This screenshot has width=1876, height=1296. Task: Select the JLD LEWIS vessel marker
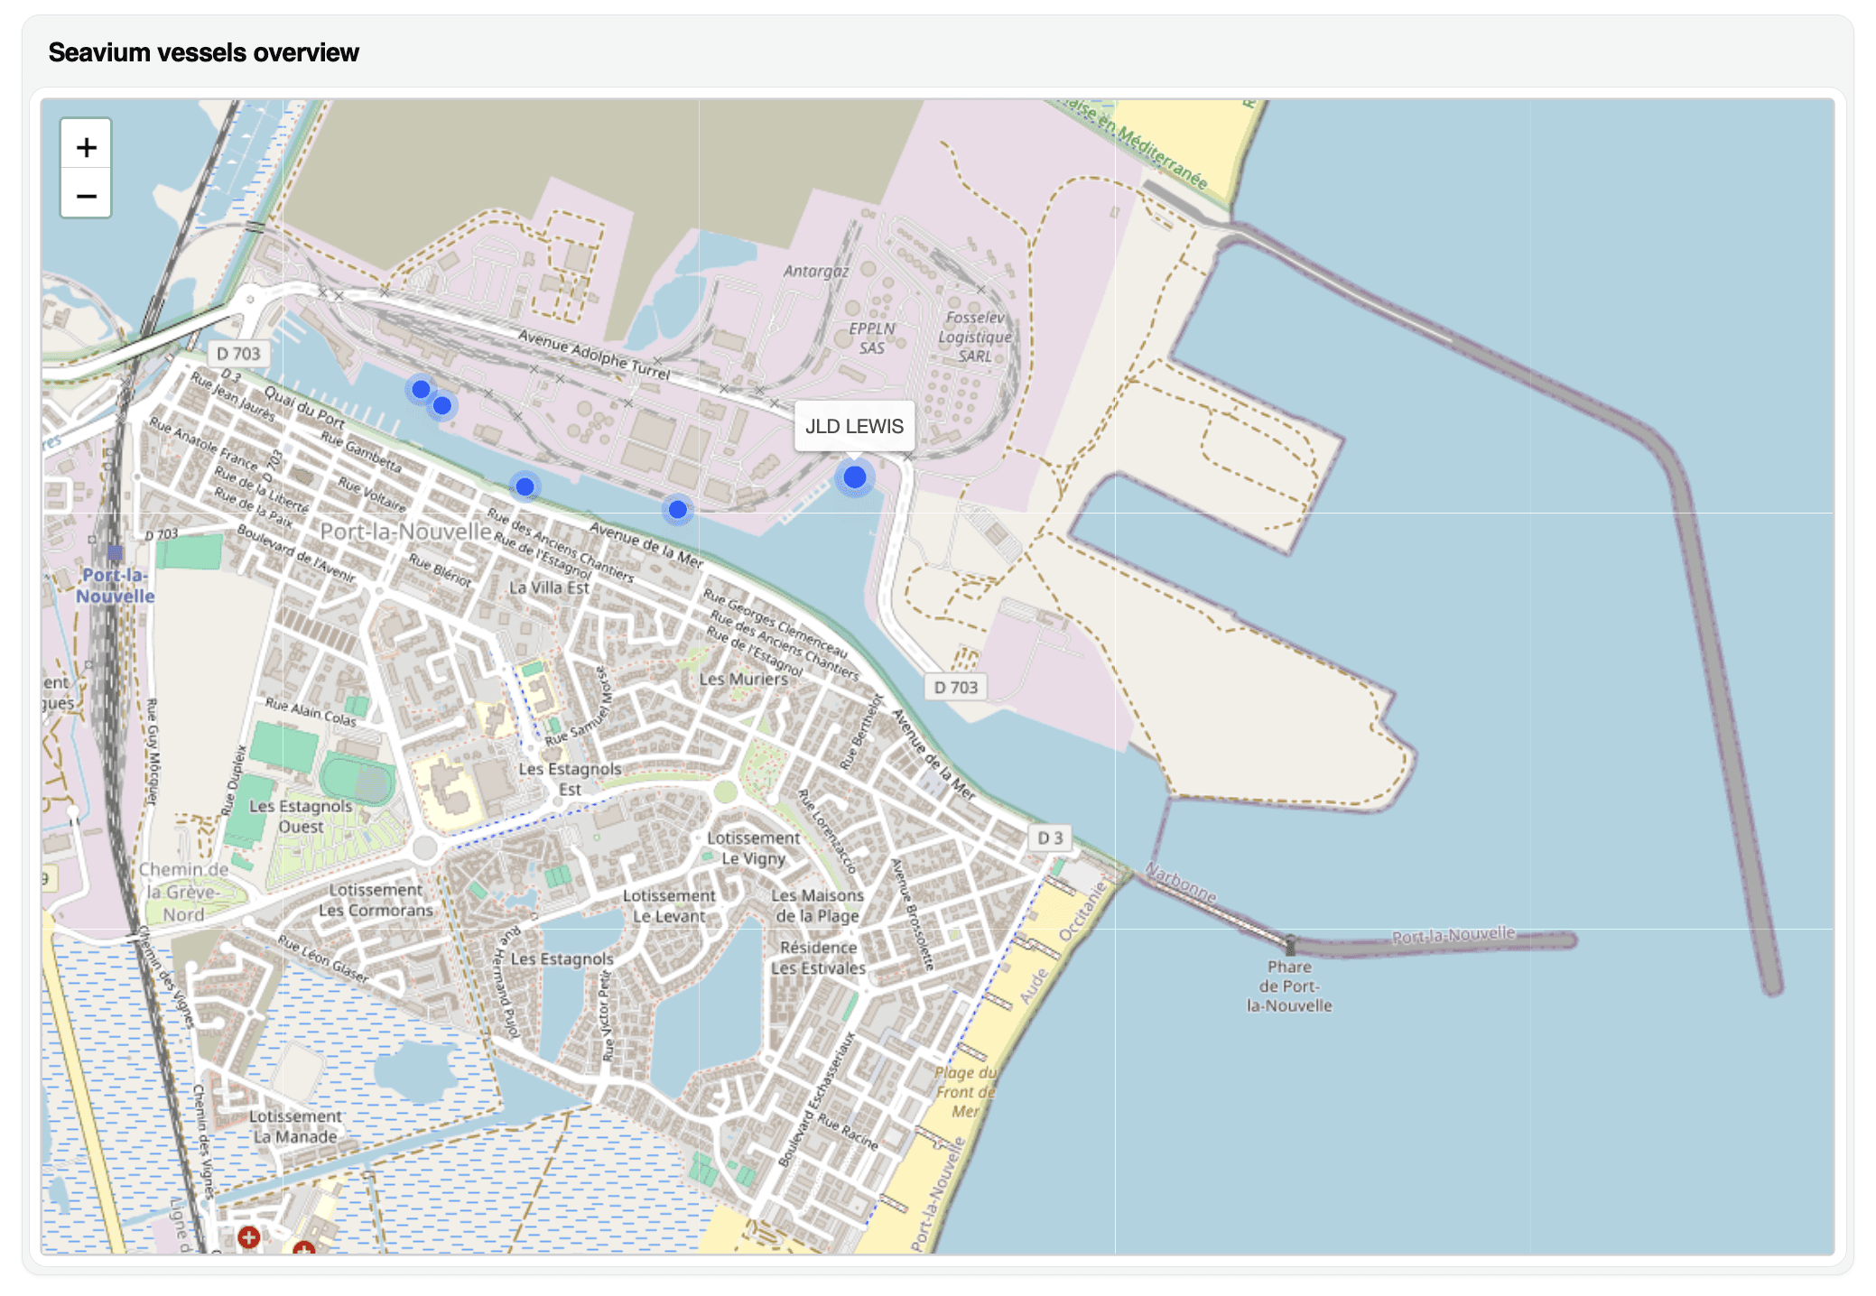[x=854, y=477]
